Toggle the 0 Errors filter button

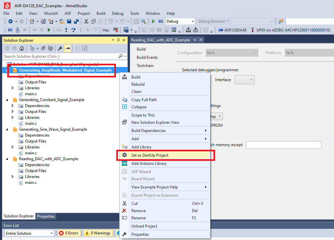coord(69,233)
